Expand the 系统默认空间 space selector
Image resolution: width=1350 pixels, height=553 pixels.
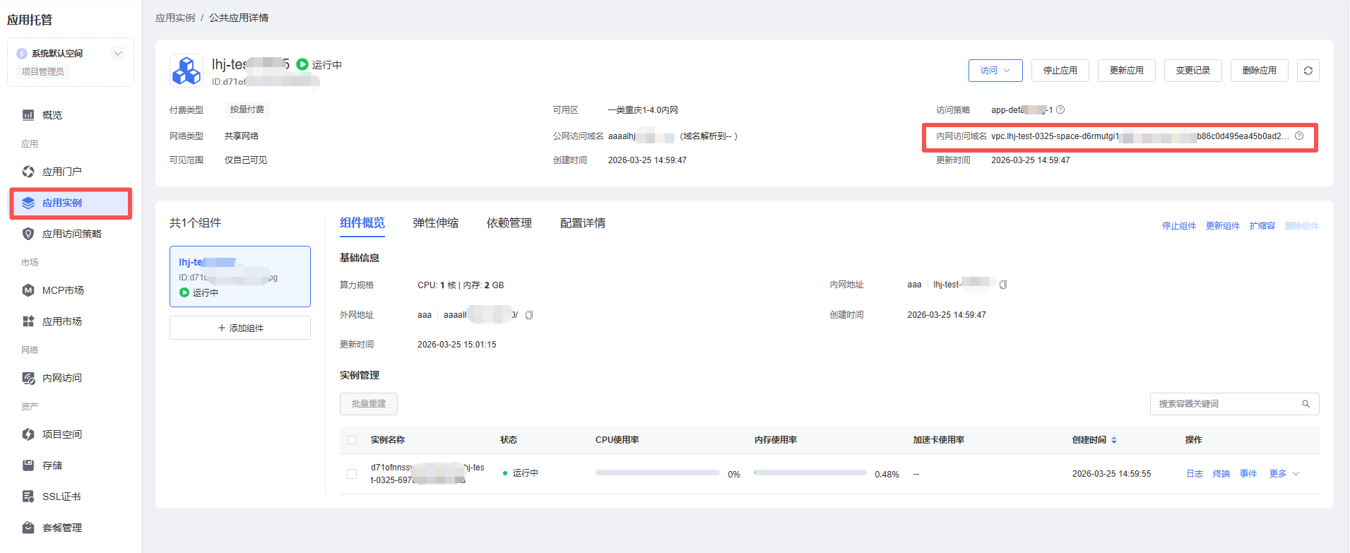118,54
